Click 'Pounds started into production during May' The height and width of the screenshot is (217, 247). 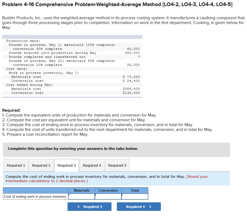click(53, 53)
